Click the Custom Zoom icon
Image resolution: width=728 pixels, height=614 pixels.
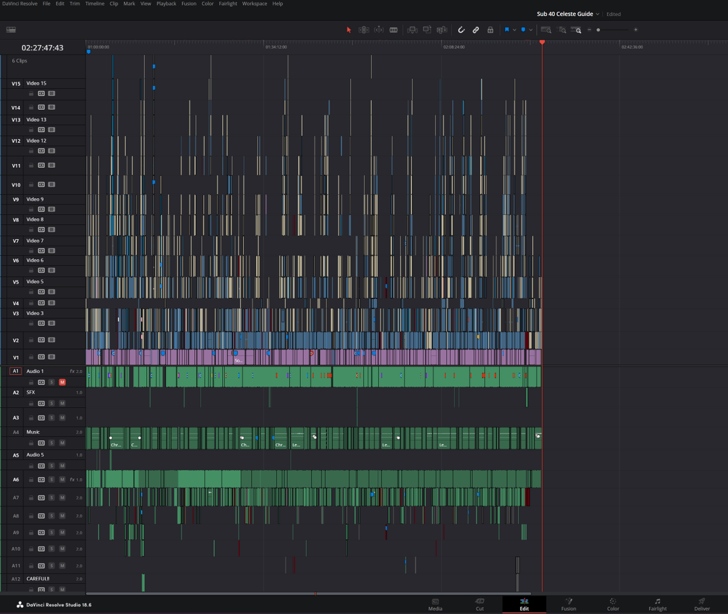576,30
